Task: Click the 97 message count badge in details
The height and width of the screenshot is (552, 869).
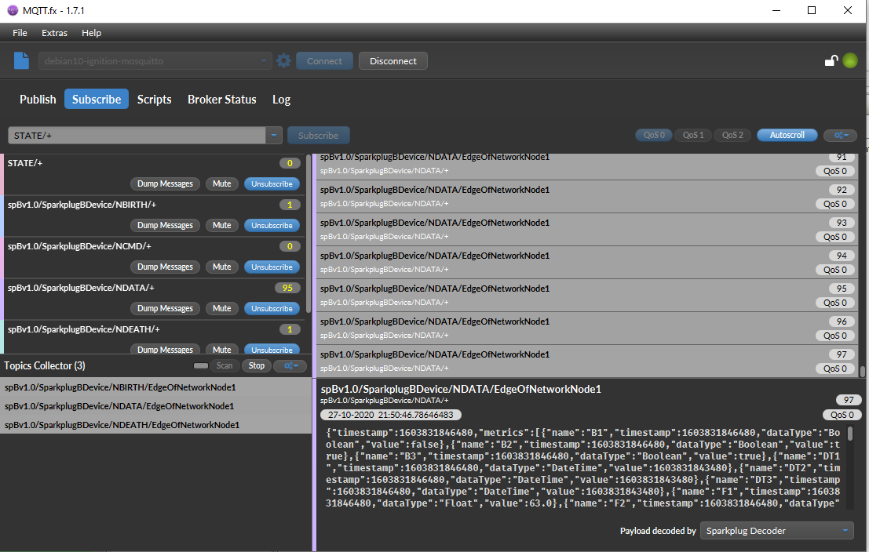Action: [848, 400]
